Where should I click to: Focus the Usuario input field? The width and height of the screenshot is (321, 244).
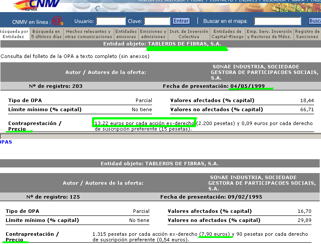point(111,21)
